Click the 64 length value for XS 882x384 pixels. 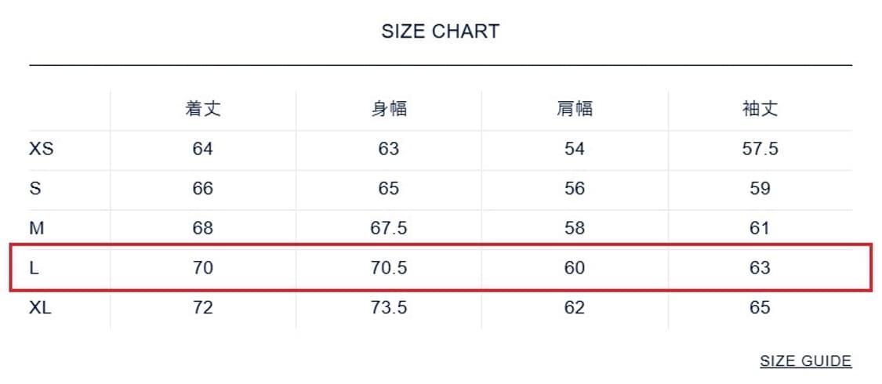203,149
